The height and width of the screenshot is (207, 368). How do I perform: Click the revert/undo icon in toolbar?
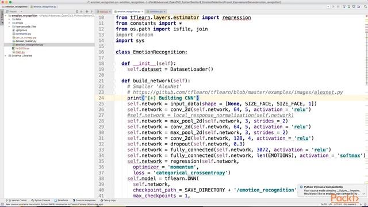[359, 7]
